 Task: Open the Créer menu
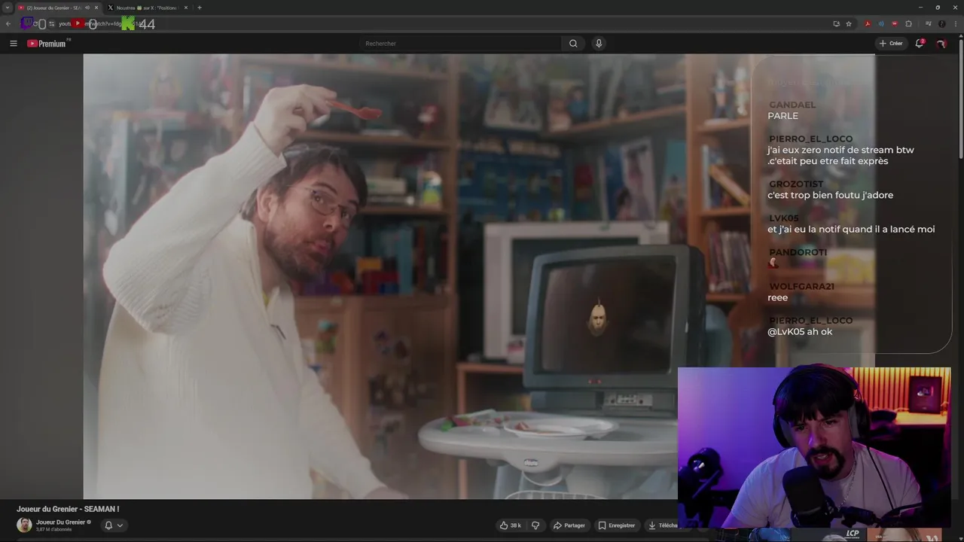(890, 44)
